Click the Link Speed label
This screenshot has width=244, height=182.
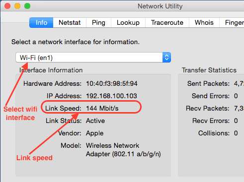coord(63,108)
